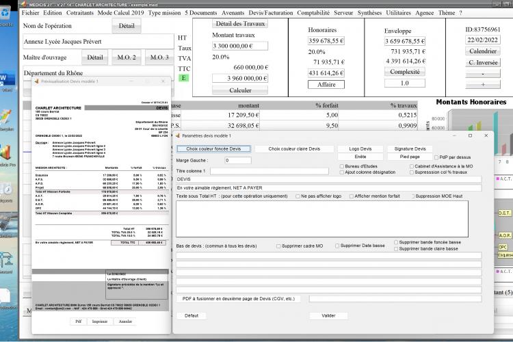Click the M.O. 3 button
The image size is (513, 342).
tap(159, 57)
